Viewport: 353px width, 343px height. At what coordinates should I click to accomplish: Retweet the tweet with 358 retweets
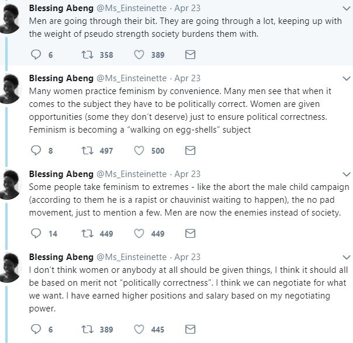point(87,54)
